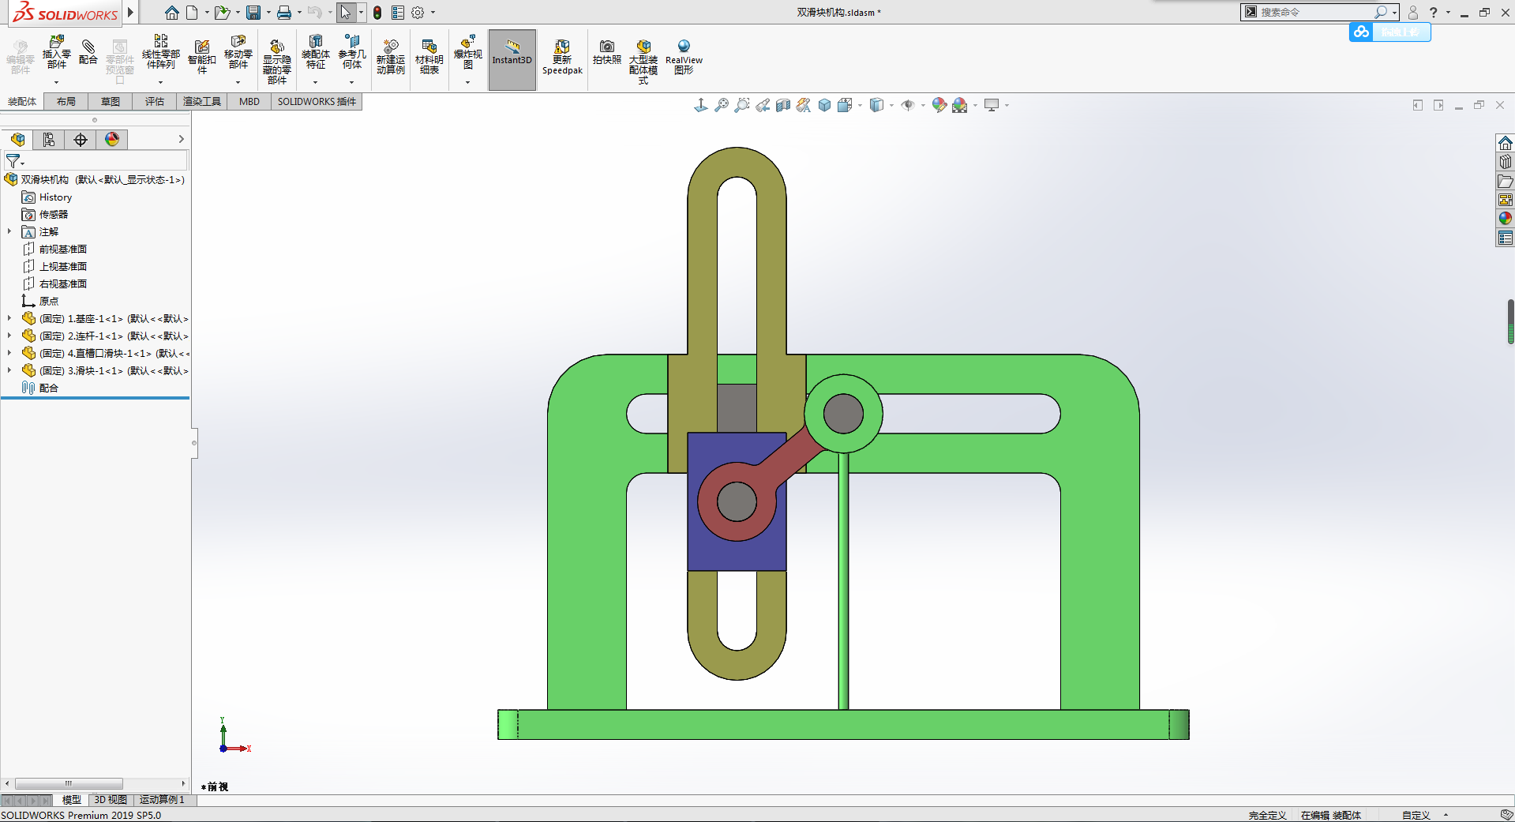Expand the 注解 annotations folder
This screenshot has height=822, width=1515.
[9, 231]
